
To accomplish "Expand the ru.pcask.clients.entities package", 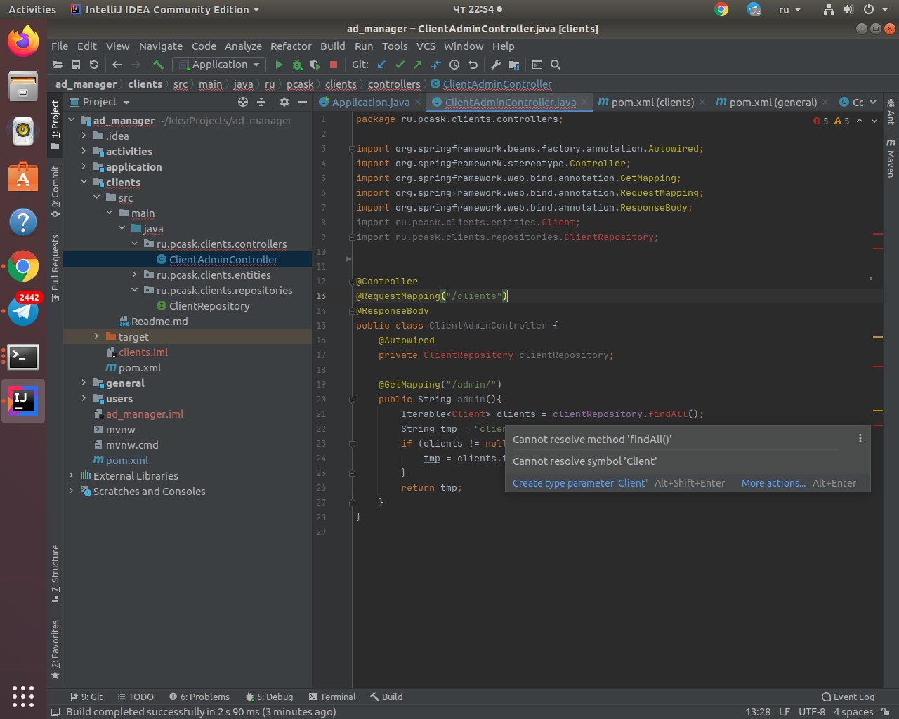I will point(135,275).
